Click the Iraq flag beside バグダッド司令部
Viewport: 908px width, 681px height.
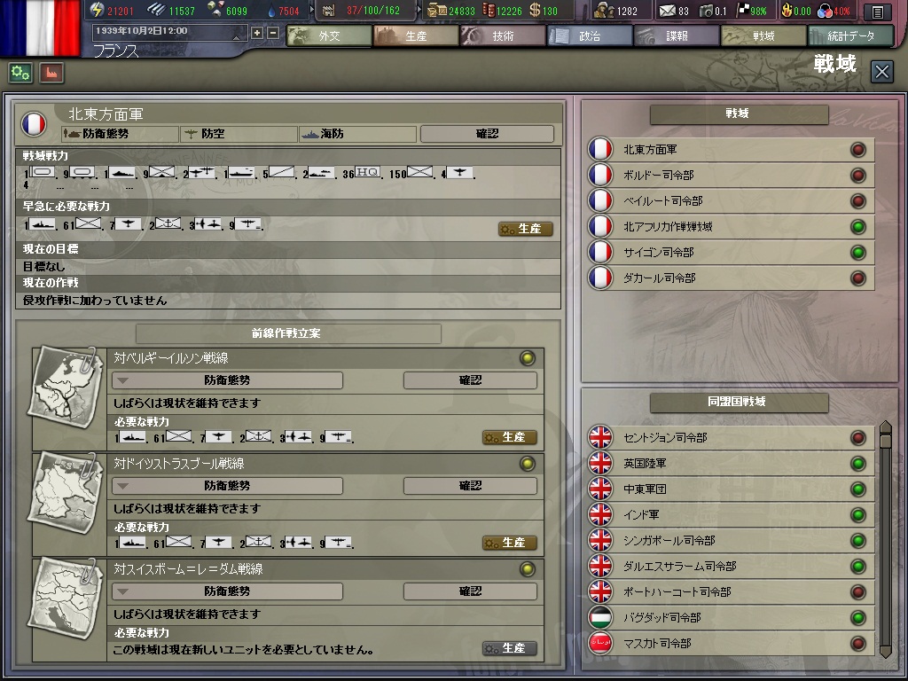(600, 617)
